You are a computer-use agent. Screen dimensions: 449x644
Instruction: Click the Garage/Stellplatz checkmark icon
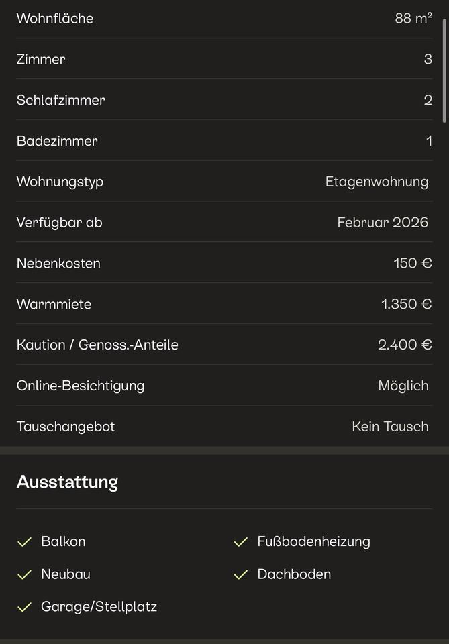[x=25, y=608]
